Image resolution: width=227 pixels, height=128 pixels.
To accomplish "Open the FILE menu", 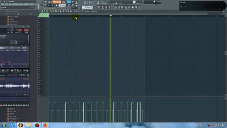I will 2,4.
